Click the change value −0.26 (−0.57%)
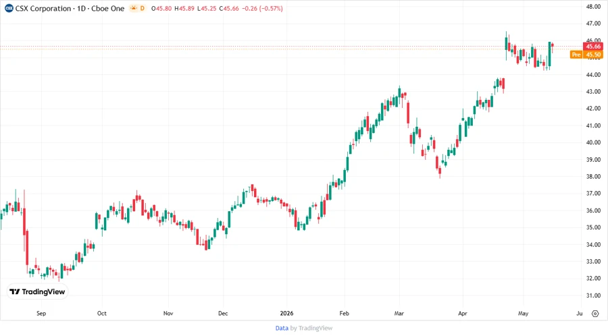Viewport: 608px width, 336px height. (x=263, y=8)
